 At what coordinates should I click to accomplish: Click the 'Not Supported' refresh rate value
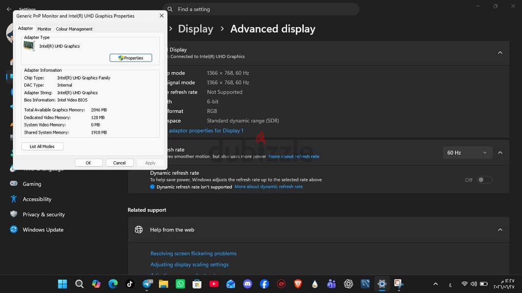pyautogui.click(x=225, y=92)
